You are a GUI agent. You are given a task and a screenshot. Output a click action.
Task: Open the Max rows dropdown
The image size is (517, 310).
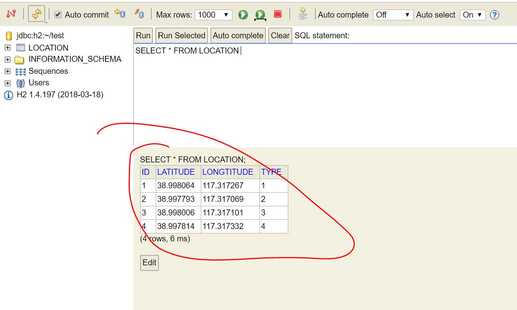click(214, 15)
